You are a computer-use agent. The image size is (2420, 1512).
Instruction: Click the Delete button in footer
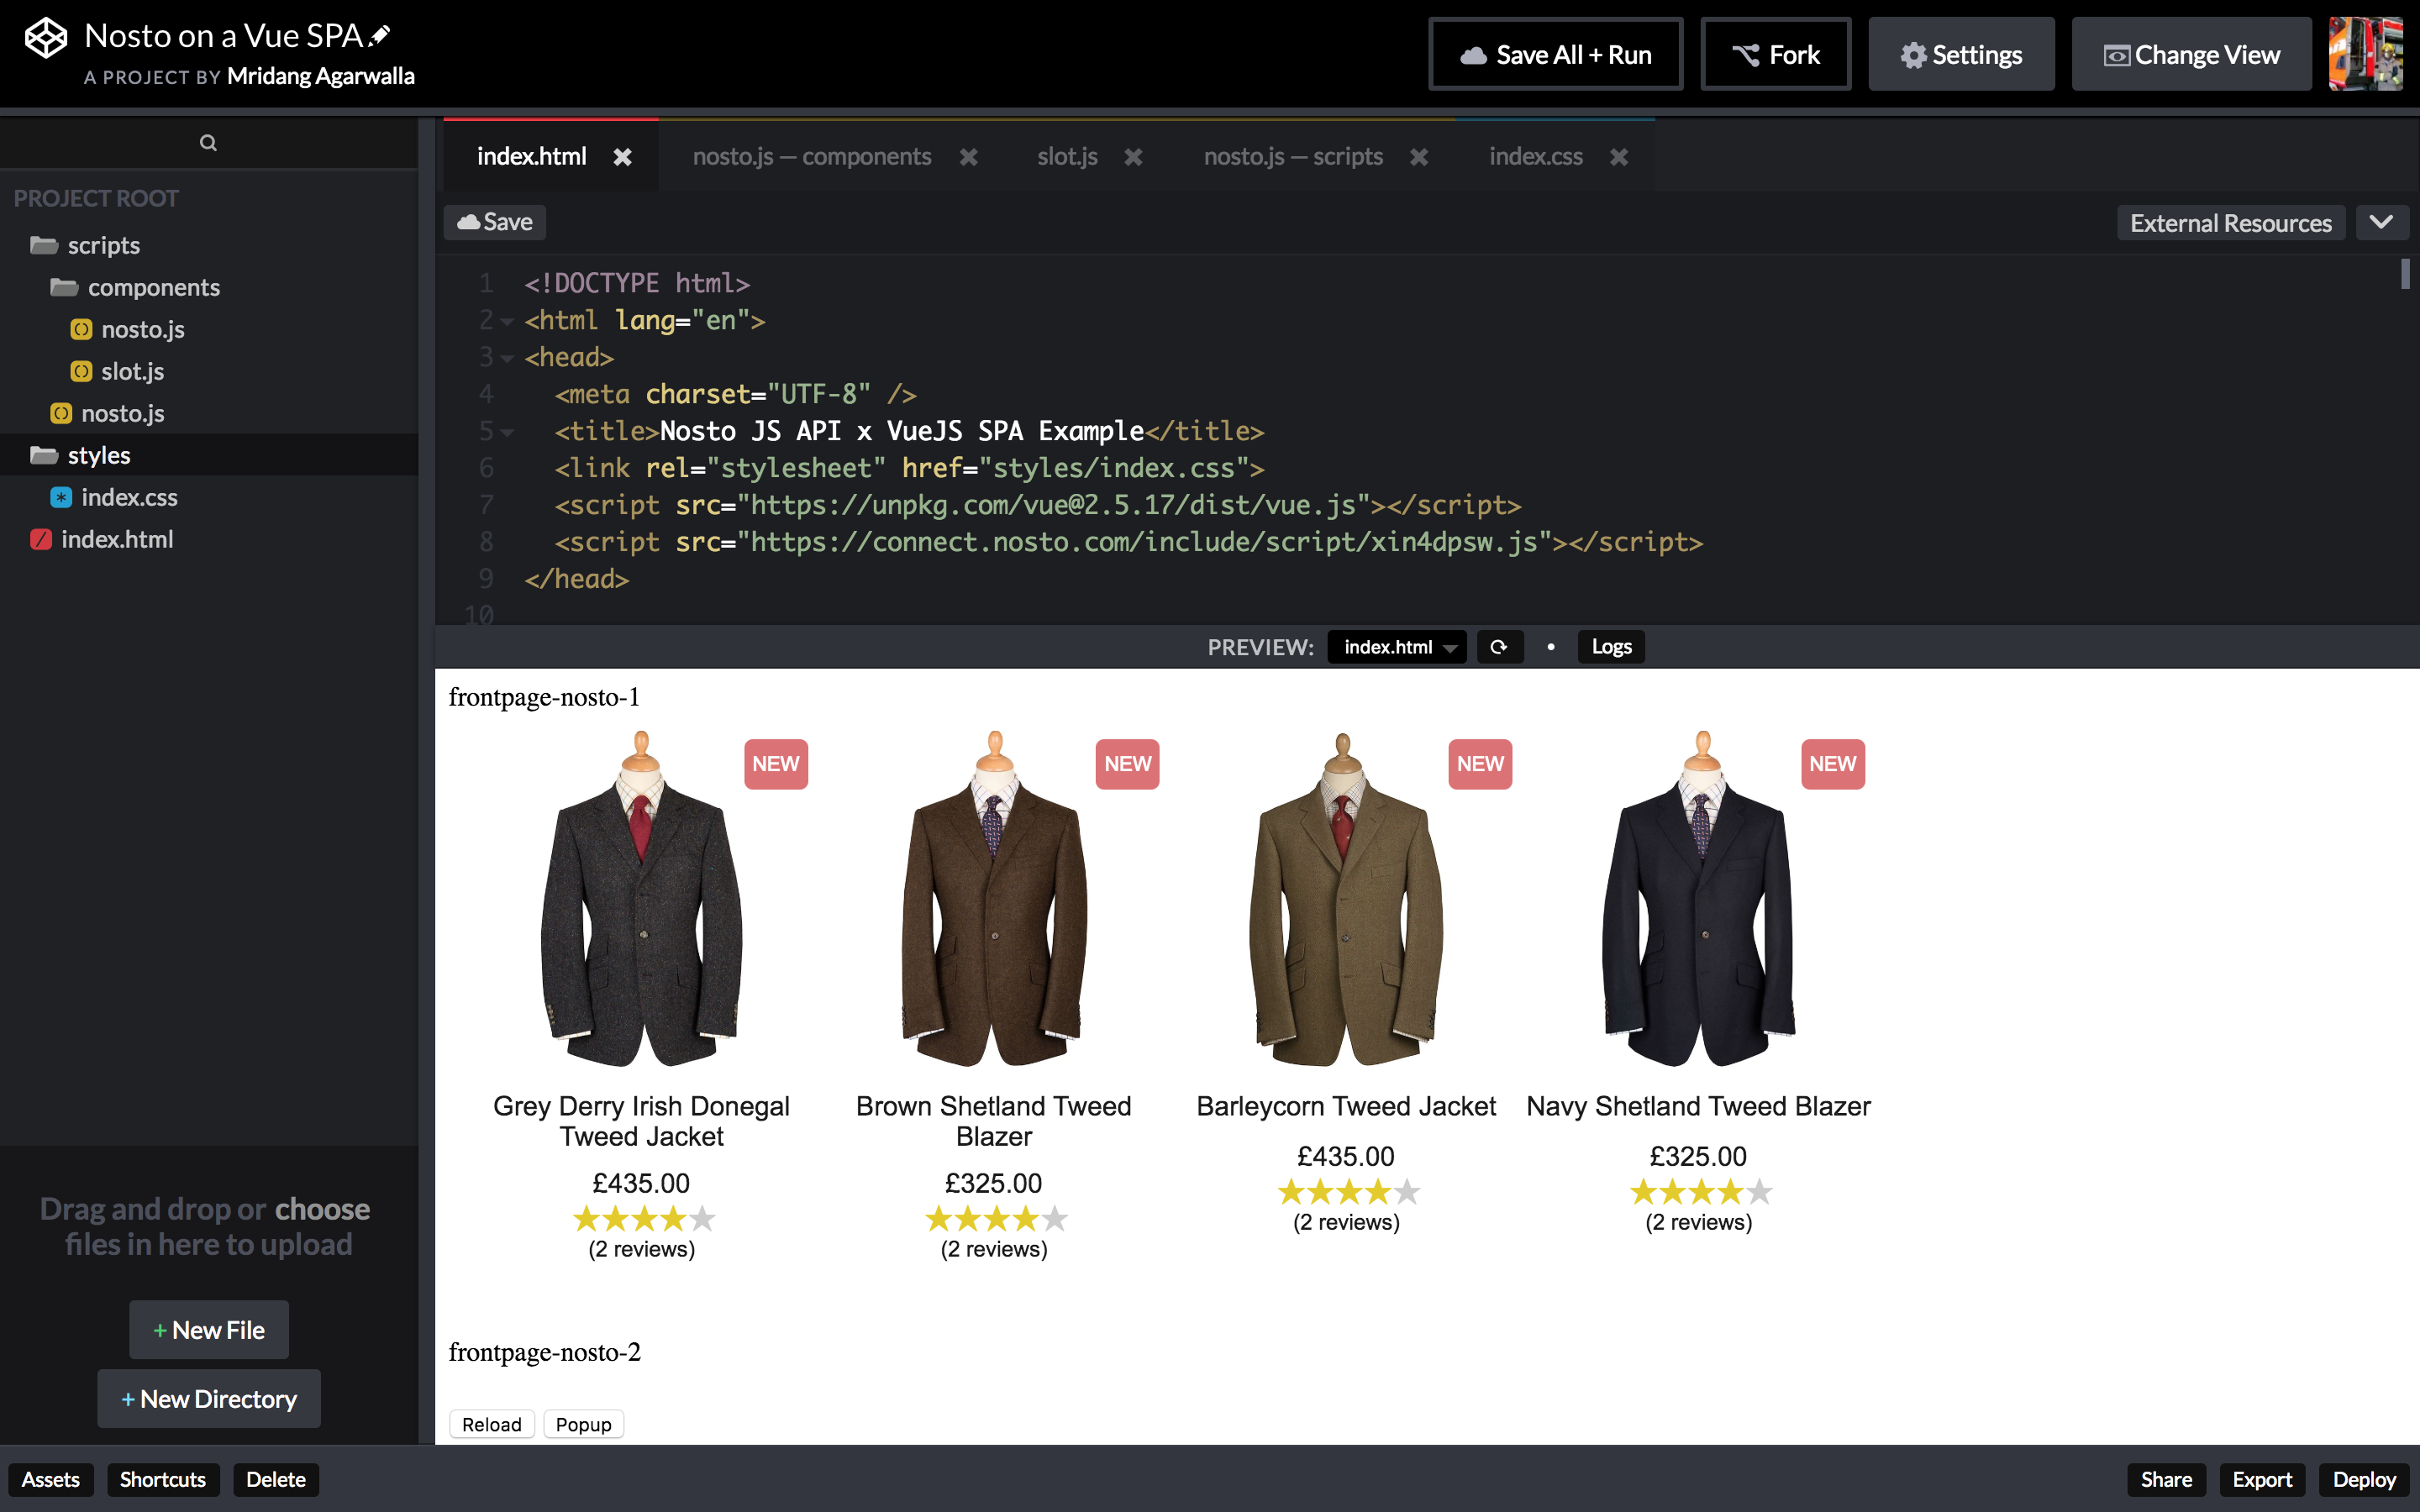(x=276, y=1479)
